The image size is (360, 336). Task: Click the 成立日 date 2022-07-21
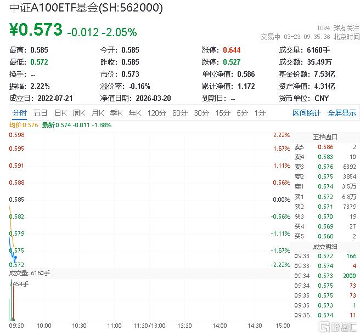click(55, 99)
